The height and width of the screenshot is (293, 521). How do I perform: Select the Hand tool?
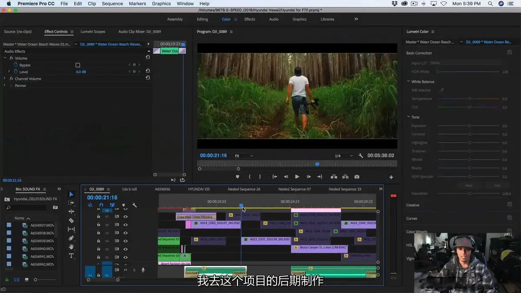[x=71, y=247]
